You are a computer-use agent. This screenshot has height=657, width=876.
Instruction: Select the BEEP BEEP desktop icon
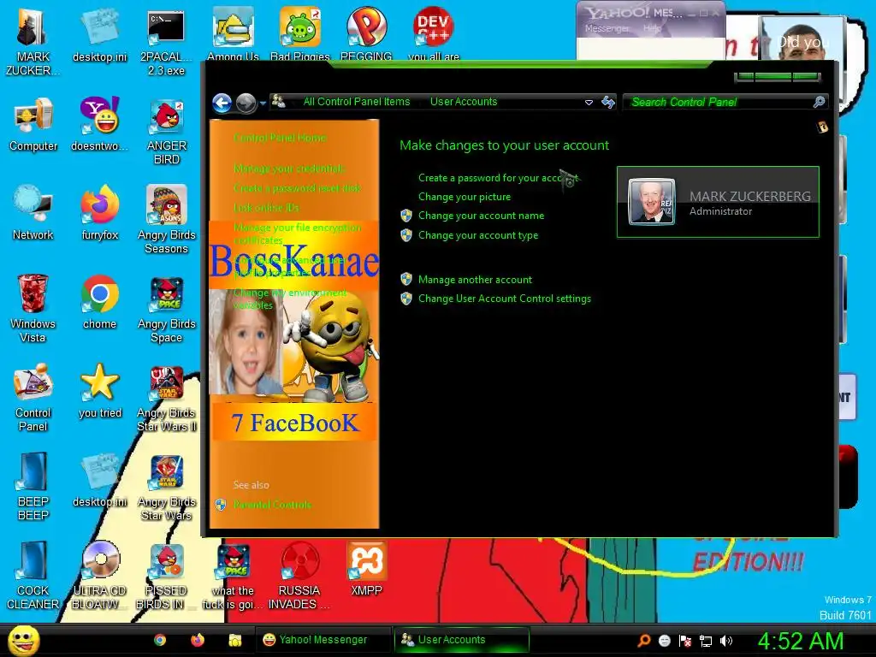pyautogui.click(x=33, y=486)
